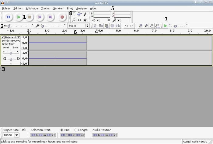
Task: Select the Envelope tool
Action: click(79, 14)
